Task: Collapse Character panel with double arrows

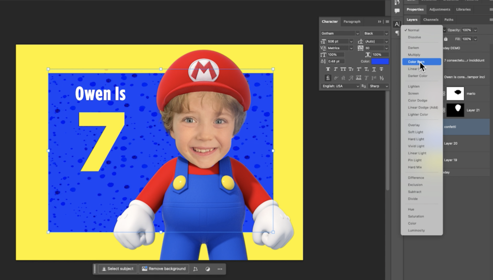Action: pos(379,22)
